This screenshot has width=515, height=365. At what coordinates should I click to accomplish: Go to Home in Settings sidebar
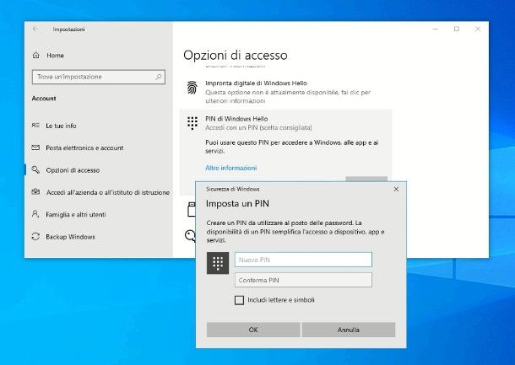click(55, 56)
